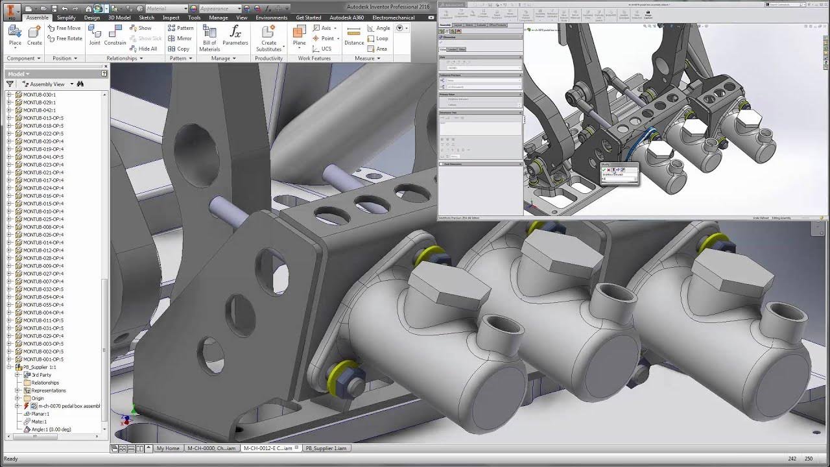830x467 pixels.
Task: Click the Place component tool
Action: pos(15,35)
